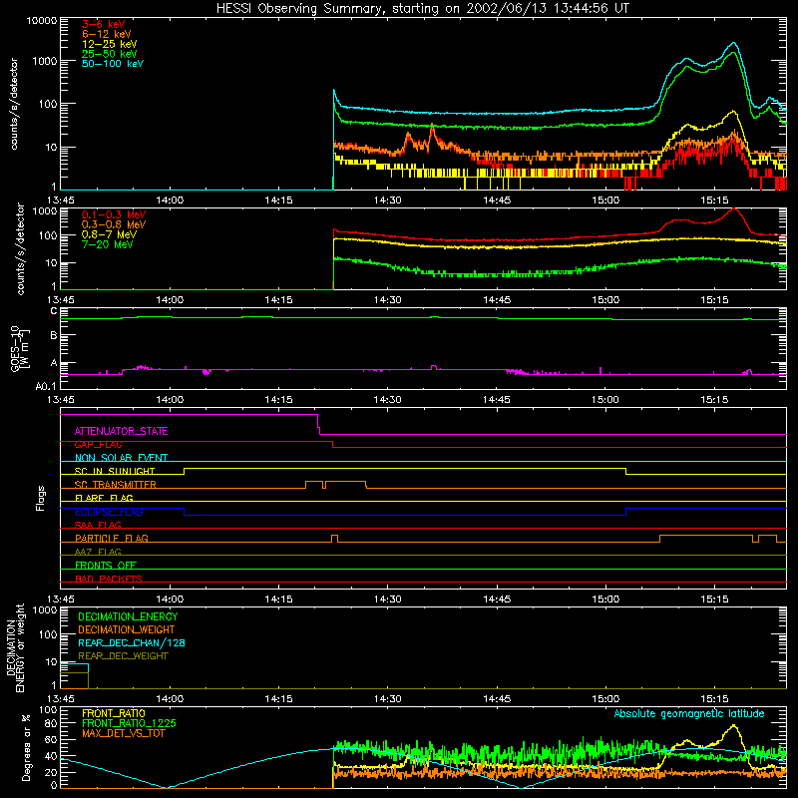Select the Absolute geomagnetic latitude label
Viewport: 798px width, 798px height.
pos(689,714)
